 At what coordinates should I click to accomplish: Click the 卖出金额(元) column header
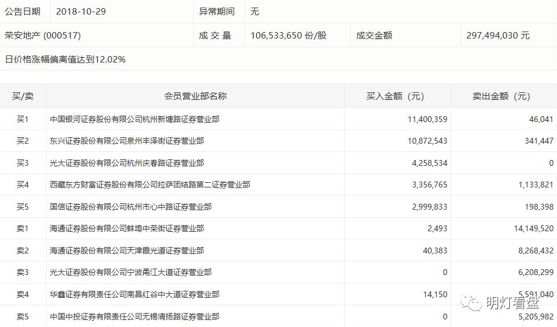point(501,96)
